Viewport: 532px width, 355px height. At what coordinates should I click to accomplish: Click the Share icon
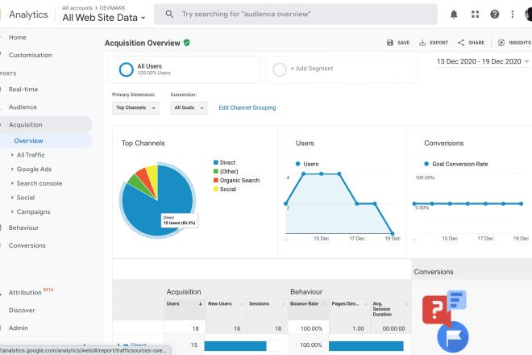[x=461, y=43]
